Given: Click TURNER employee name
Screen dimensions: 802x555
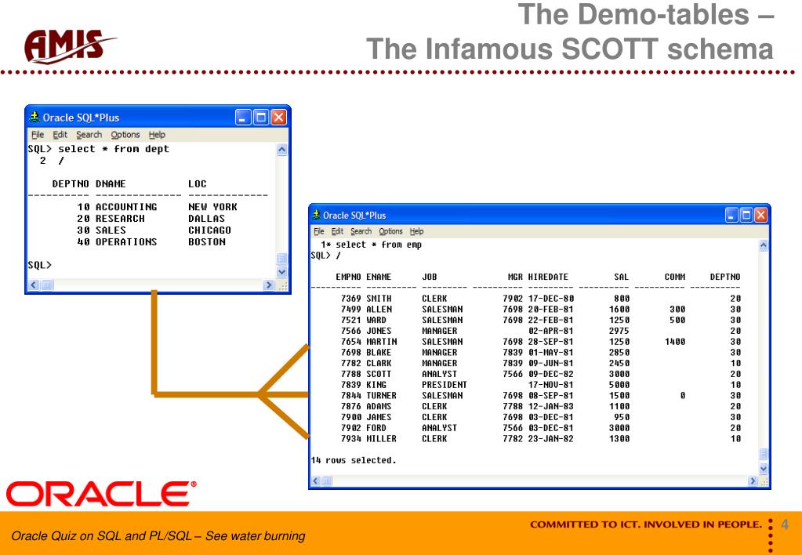Looking at the screenshot, I should [x=381, y=395].
